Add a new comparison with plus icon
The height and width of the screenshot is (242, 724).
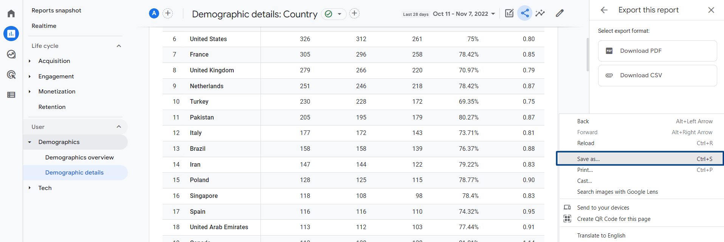[x=168, y=14]
